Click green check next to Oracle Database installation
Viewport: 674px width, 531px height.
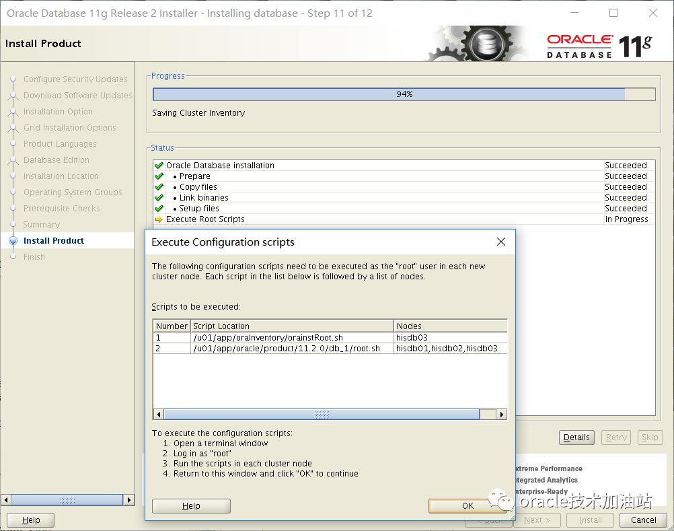click(159, 165)
